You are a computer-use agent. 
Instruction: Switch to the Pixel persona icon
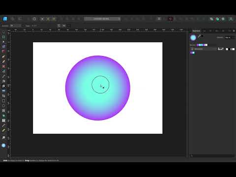click(x=13, y=19)
